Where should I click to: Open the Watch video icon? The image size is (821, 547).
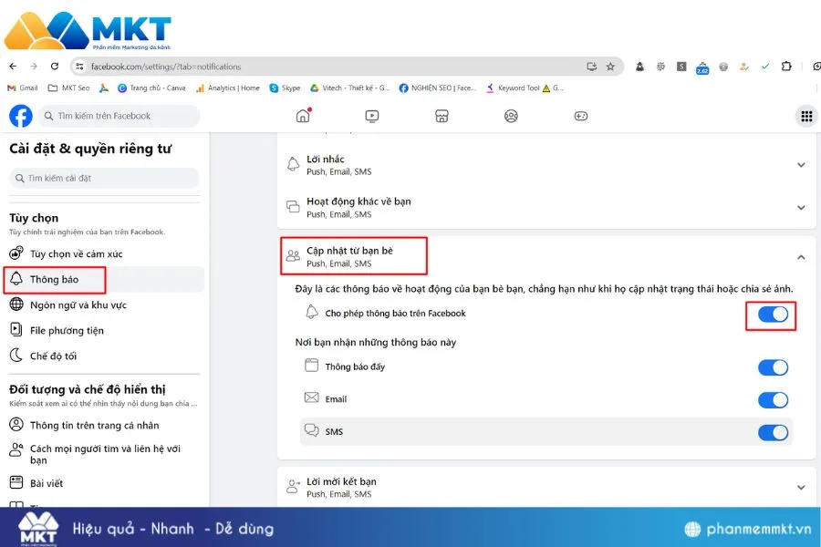click(372, 116)
